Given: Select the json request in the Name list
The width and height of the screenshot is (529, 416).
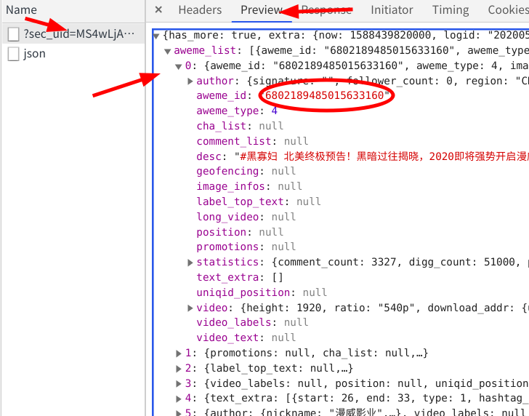Looking at the screenshot, I should coord(34,54).
